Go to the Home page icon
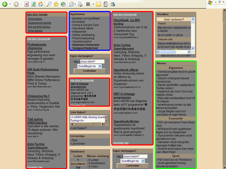Screen dimensions: 226x169 tap(41, 4)
